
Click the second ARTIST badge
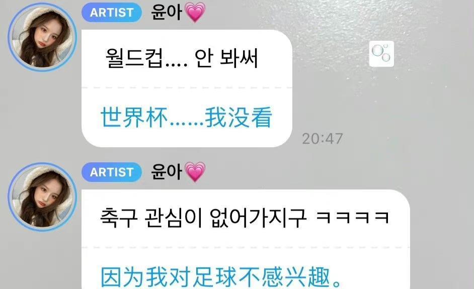(x=112, y=172)
